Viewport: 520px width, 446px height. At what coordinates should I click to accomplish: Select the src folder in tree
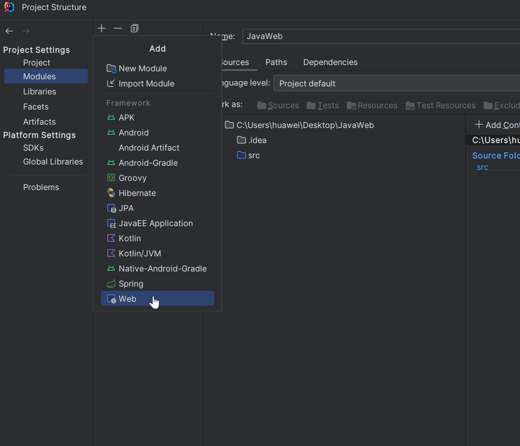[254, 156]
